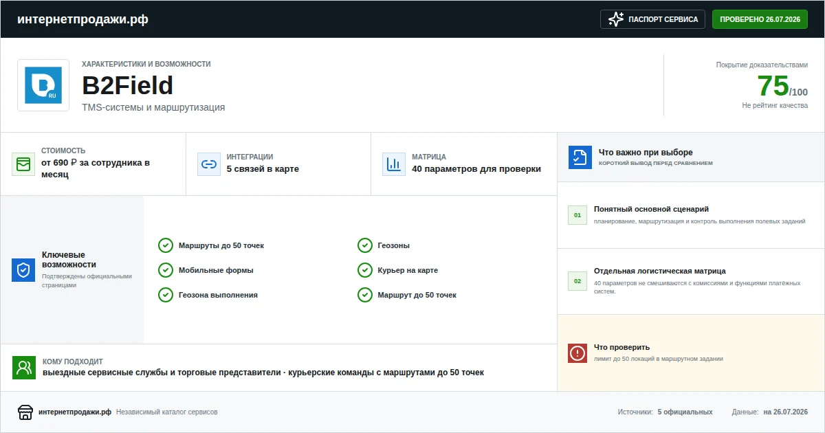Click the Геозона выполнения label
Image resolution: width=825 pixels, height=433 pixels.
(218, 295)
